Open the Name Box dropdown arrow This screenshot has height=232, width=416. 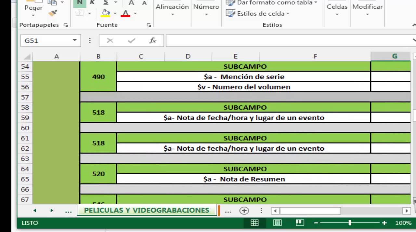coord(74,41)
